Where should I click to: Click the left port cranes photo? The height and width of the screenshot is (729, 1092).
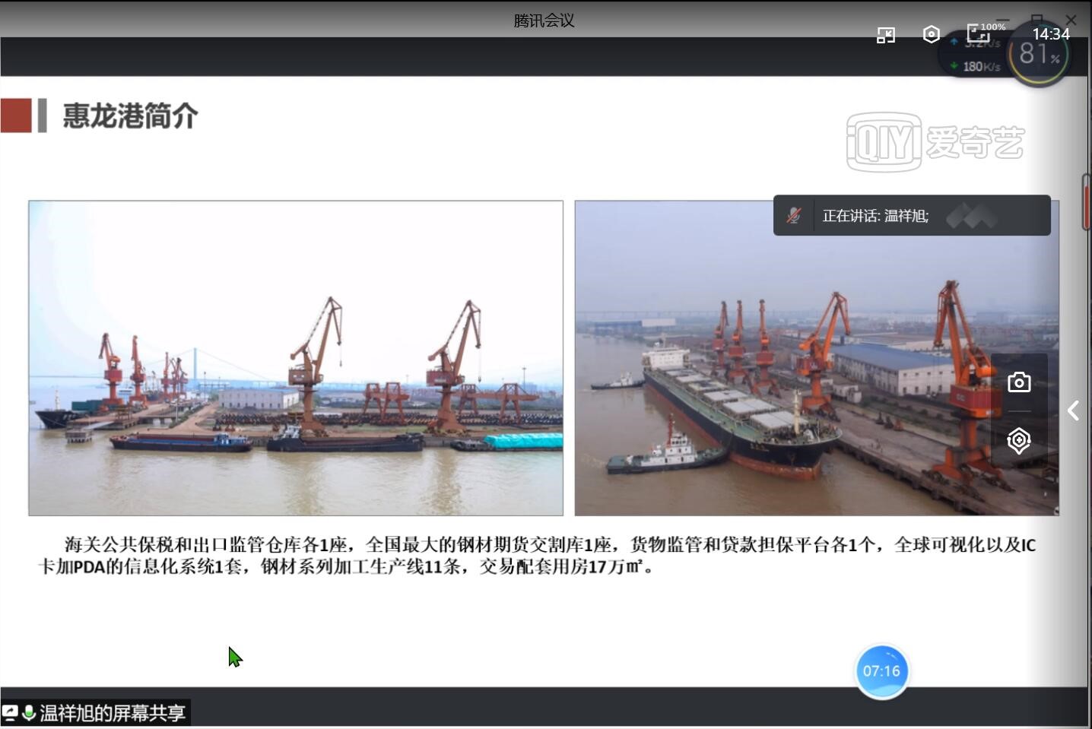[296, 358]
